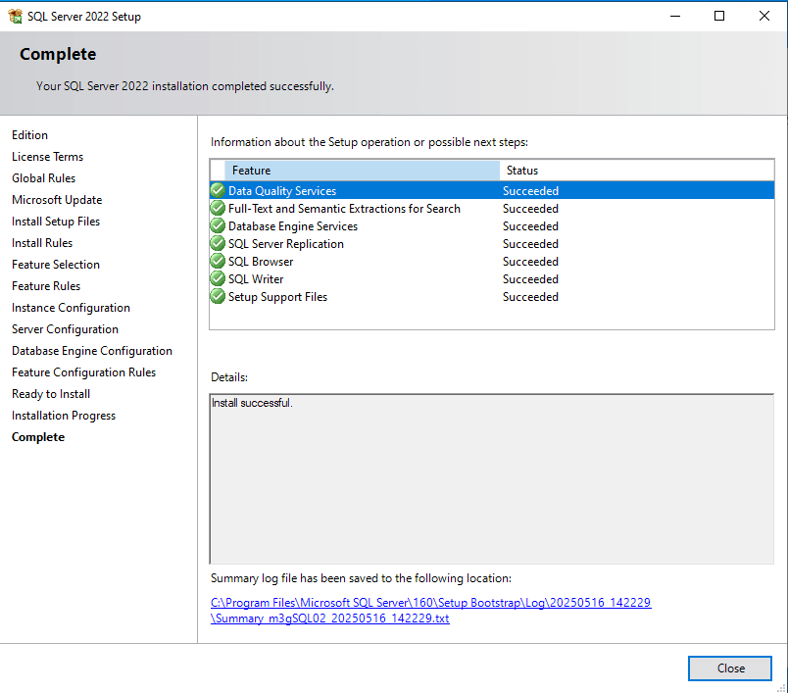
Task: Click the Instance Configuration step
Action: 71,308
